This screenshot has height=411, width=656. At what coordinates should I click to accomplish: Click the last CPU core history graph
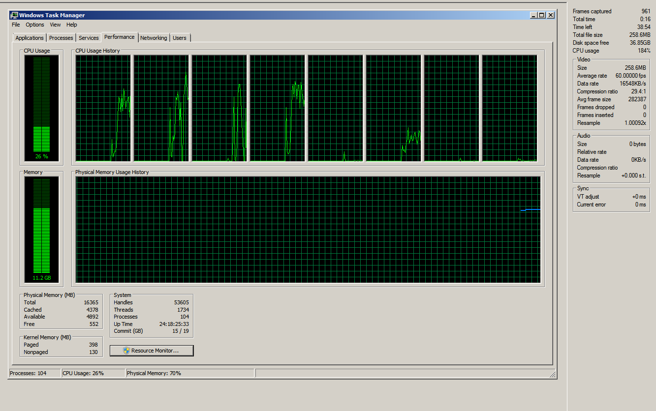[x=509, y=108]
